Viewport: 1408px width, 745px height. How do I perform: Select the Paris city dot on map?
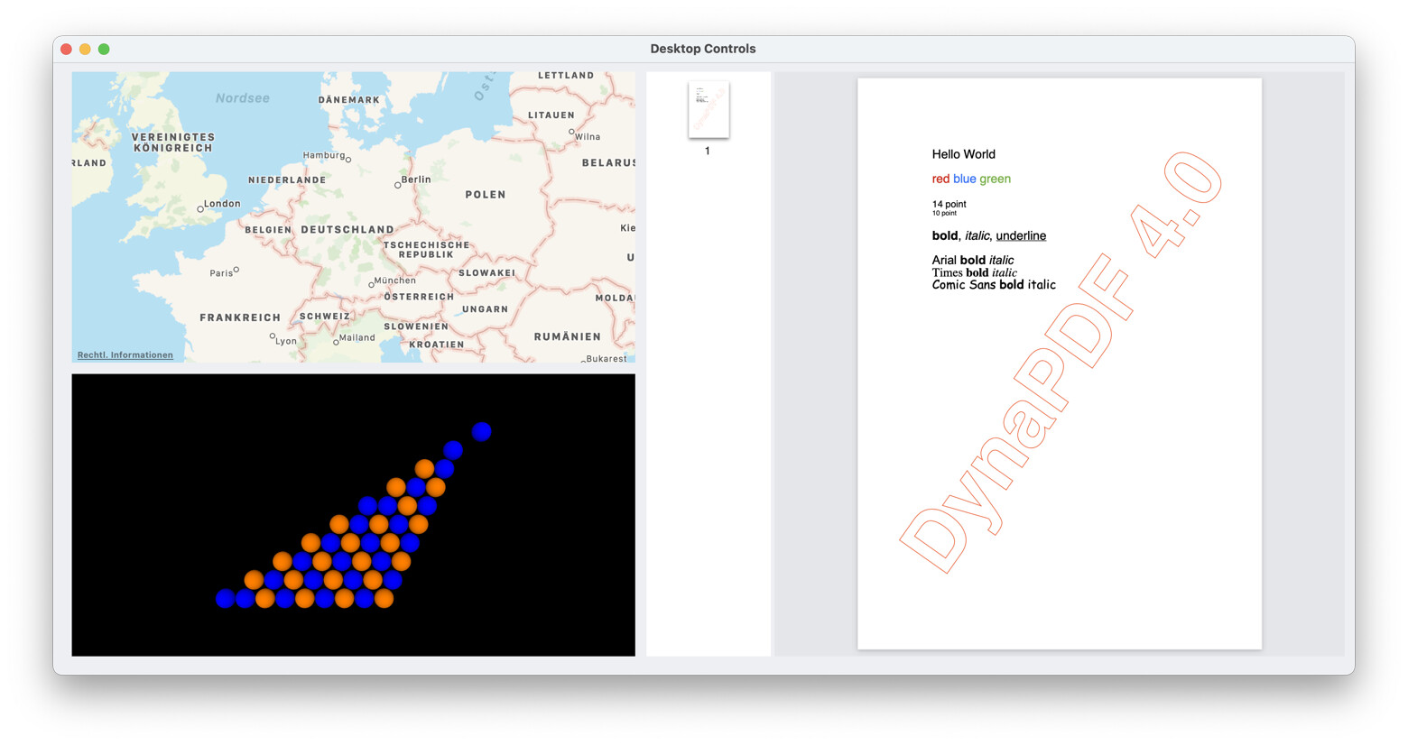[236, 269]
